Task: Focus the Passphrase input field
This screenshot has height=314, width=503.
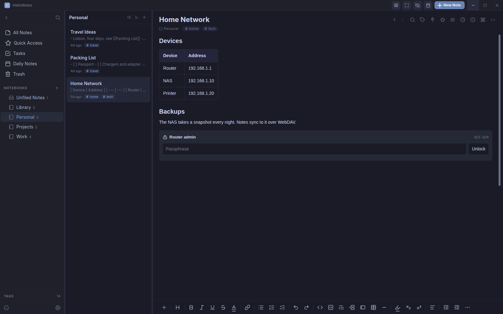Action: pyautogui.click(x=314, y=149)
